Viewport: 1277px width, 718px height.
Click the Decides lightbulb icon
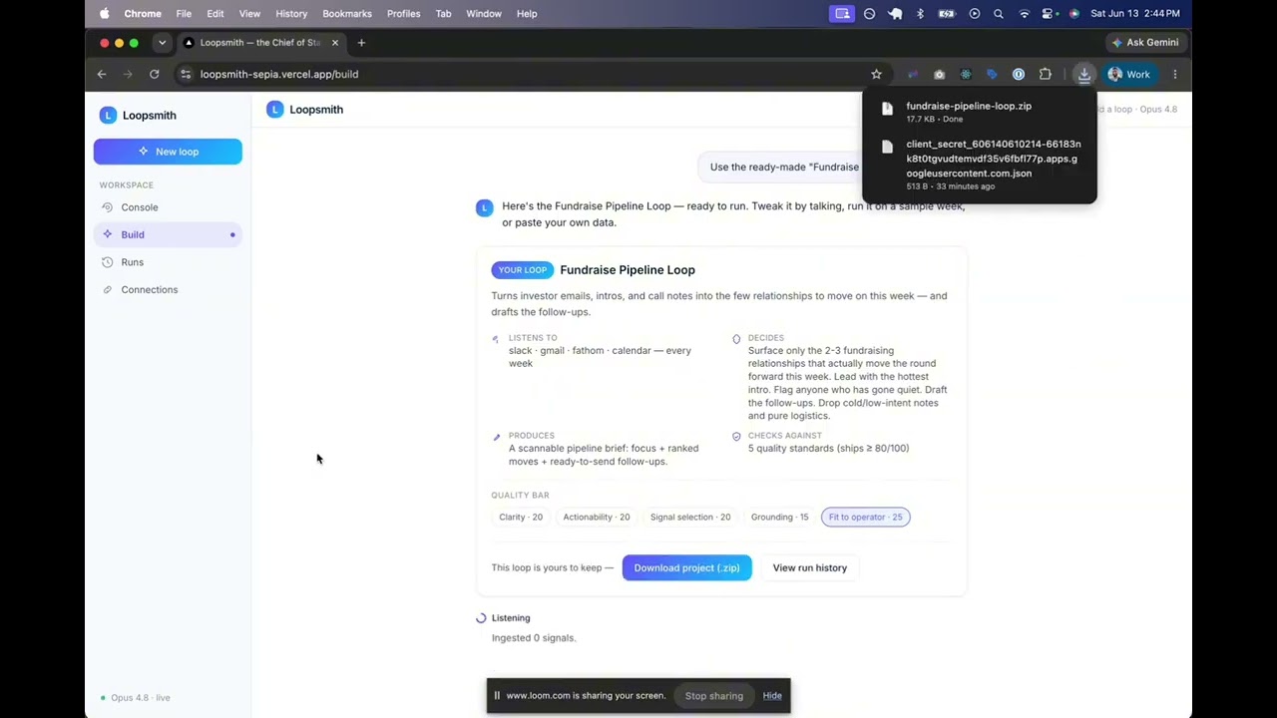736,339
